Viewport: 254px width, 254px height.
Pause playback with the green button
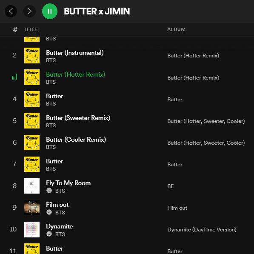click(x=50, y=11)
